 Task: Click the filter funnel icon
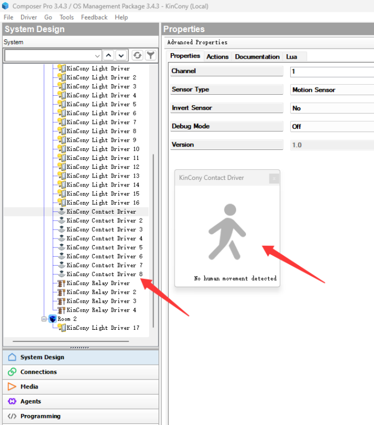[150, 55]
